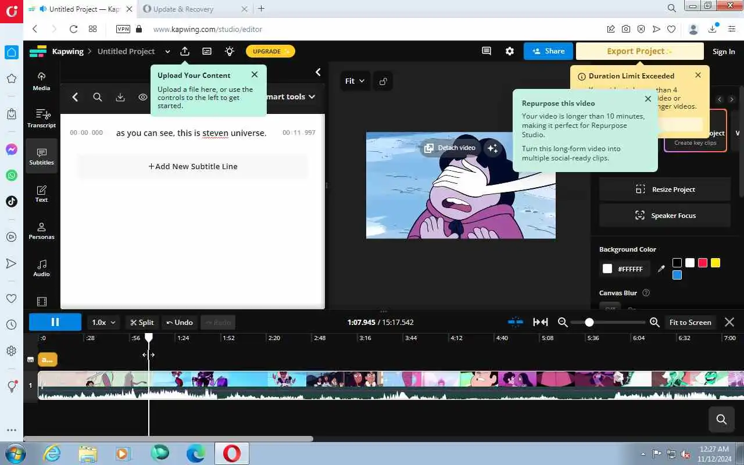Click Sign In link
The image size is (744, 465).
point(724,51)
